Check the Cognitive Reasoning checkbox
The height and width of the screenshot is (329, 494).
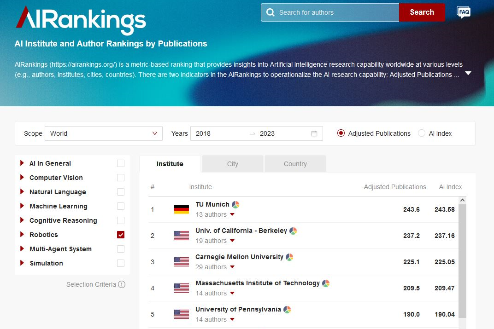coord(121,220)
